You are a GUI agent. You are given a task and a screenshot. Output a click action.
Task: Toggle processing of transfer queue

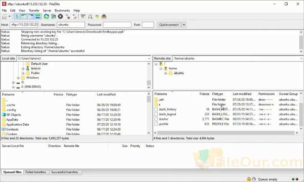point(53,17)
